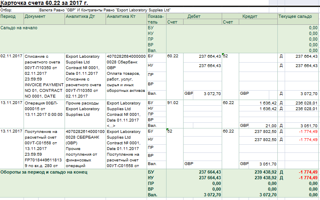Click the GBP credit amount 21,00
This screenshot has width=320, height=200.
(270, 126)
